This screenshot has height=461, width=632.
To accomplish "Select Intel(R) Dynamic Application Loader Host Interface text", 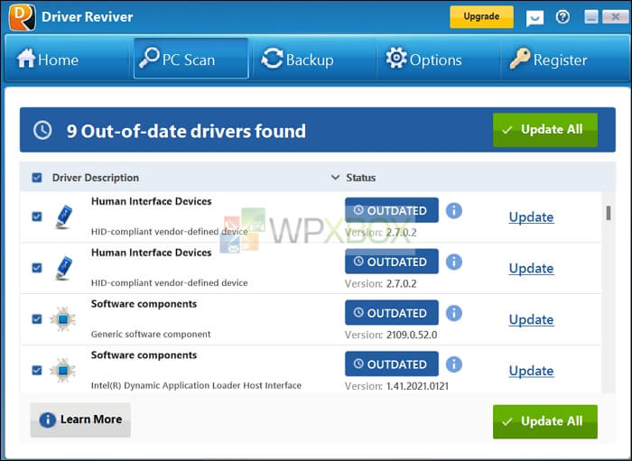I will coord(196,385).
